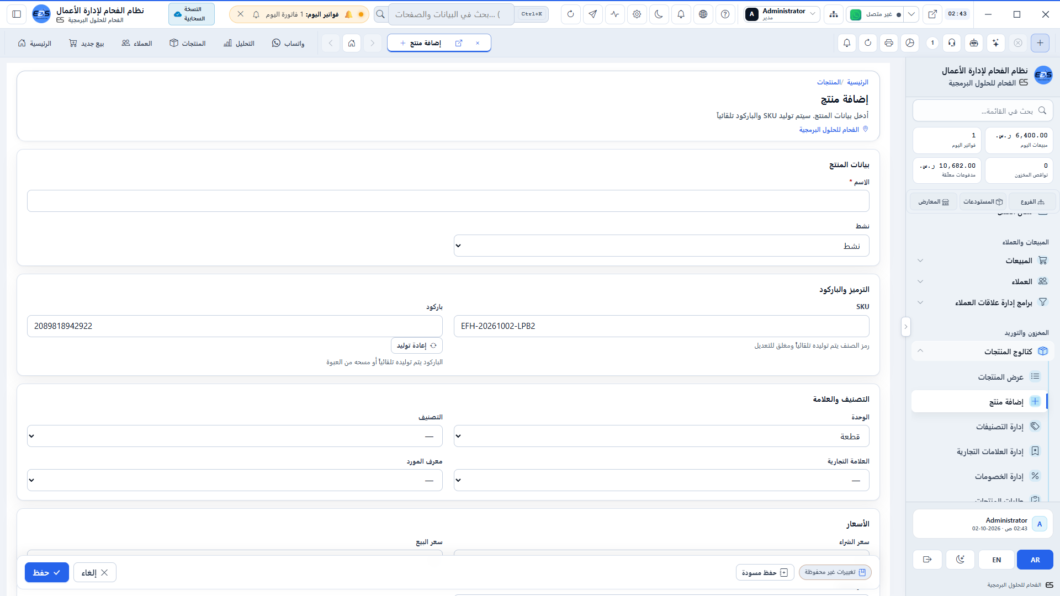Toggle dark mode with the moon icon in the top bar
The image size is (1060, 596).
tap(659, 14)
